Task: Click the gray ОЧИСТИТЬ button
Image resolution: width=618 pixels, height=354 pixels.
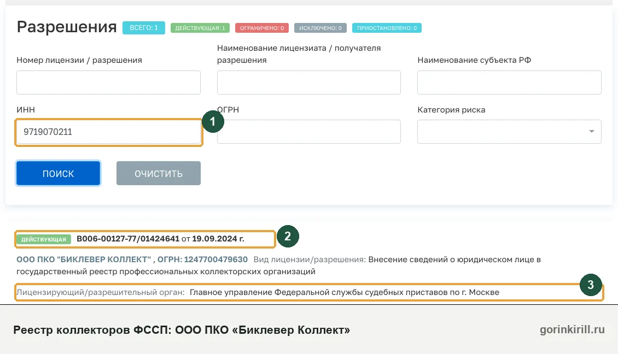Action: coord(159,173)
